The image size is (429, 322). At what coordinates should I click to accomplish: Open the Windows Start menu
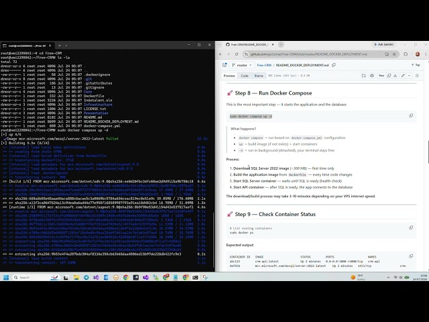[6, 277]
